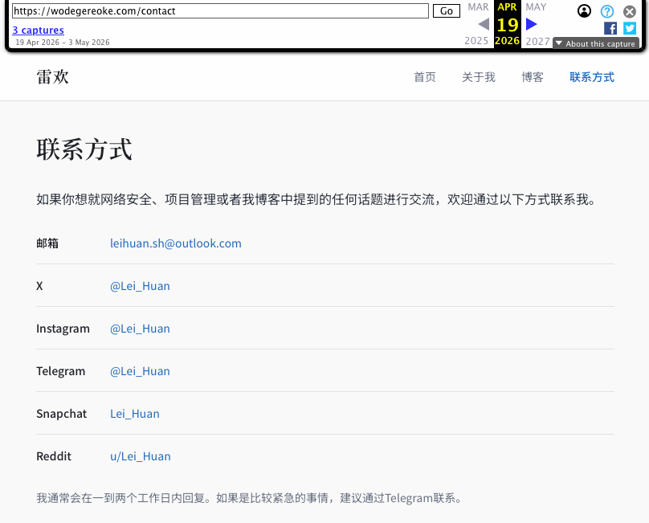Click the Go button

[447, 11]
